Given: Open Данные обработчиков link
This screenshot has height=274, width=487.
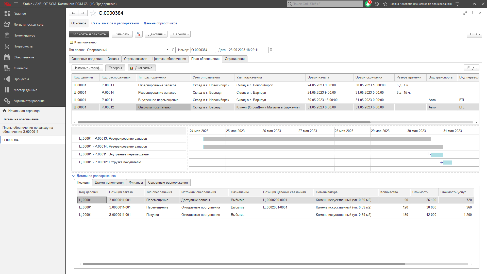Looking at the screenshot, I should tap(160, 23).
